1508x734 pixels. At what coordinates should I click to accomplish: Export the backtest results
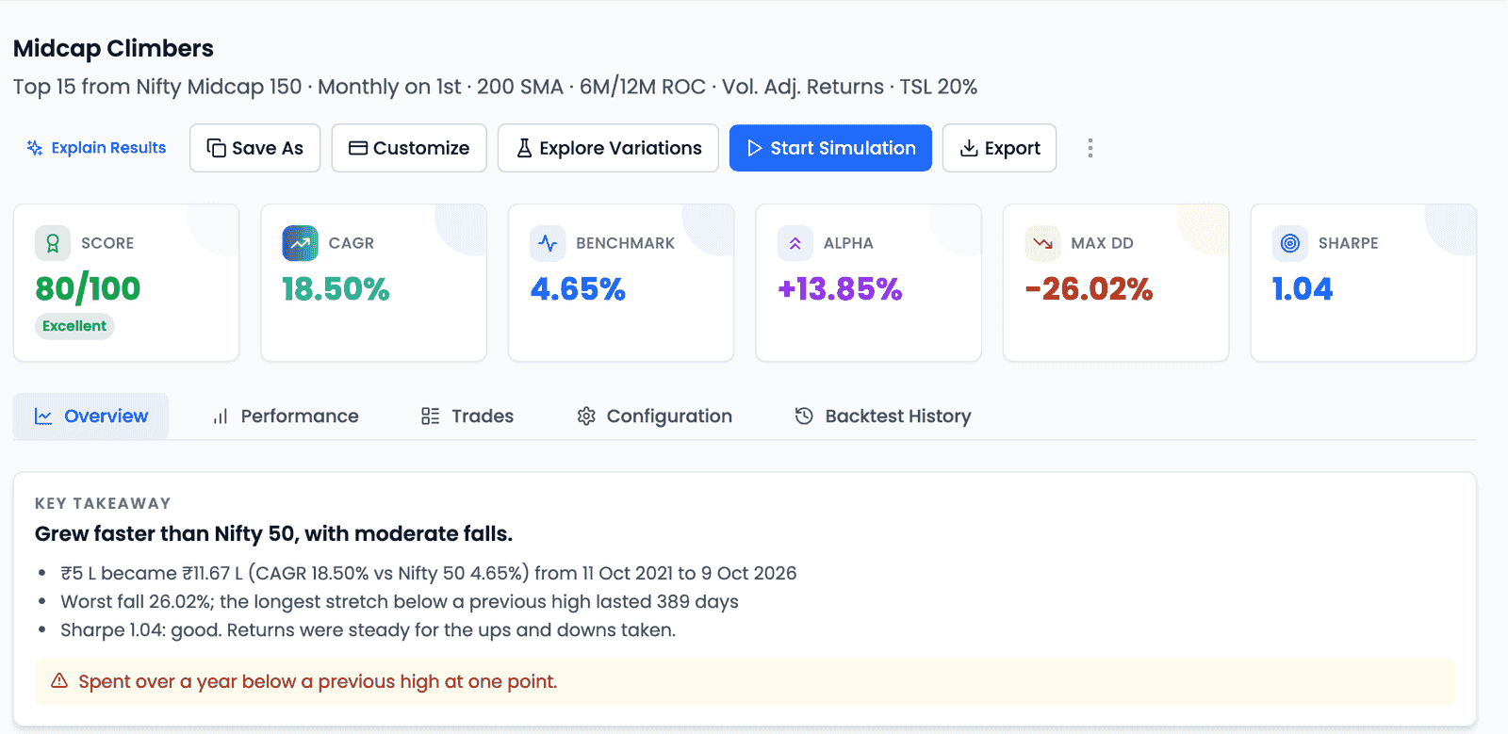[x=999, y=148]
